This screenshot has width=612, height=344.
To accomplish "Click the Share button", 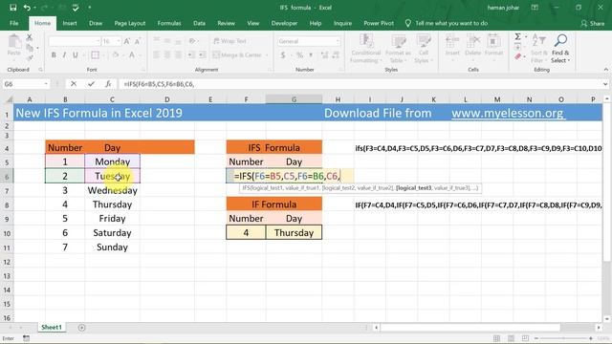I will tap(593, 23).
